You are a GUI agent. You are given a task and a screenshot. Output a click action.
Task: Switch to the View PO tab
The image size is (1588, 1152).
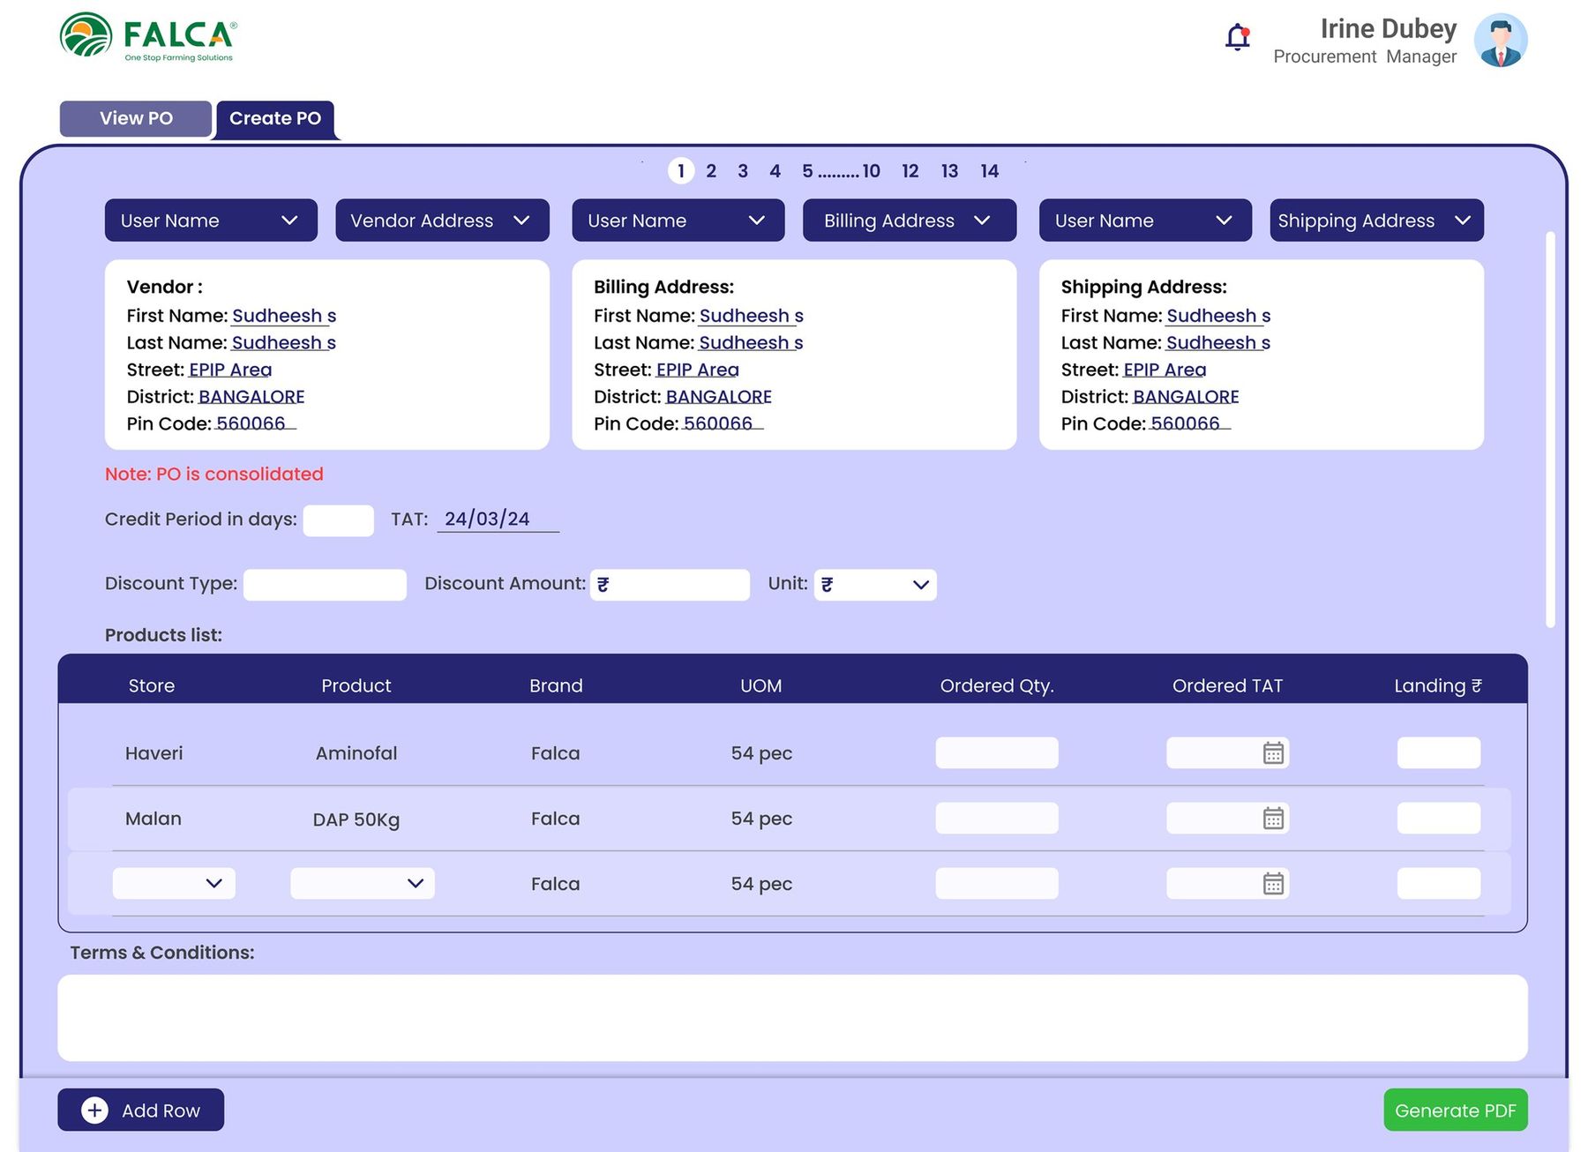pyautogui.click(x=136, y=118)
